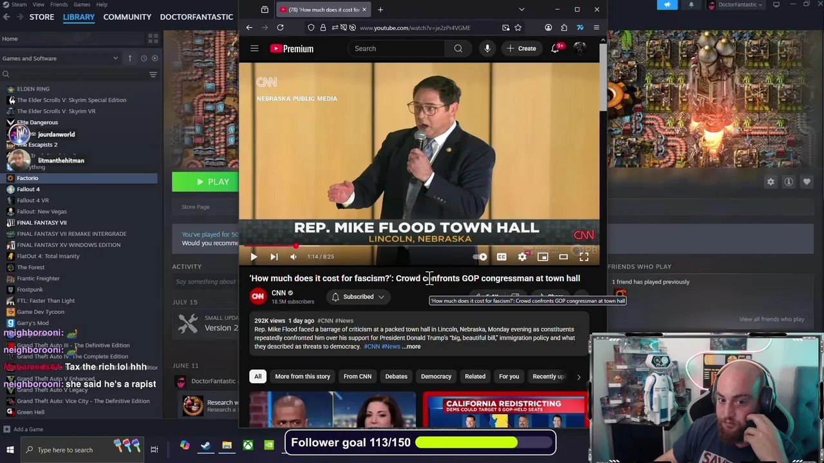Select FINAL FANTASY VII in Steam library
824x463 pixels.
point(42,222)
